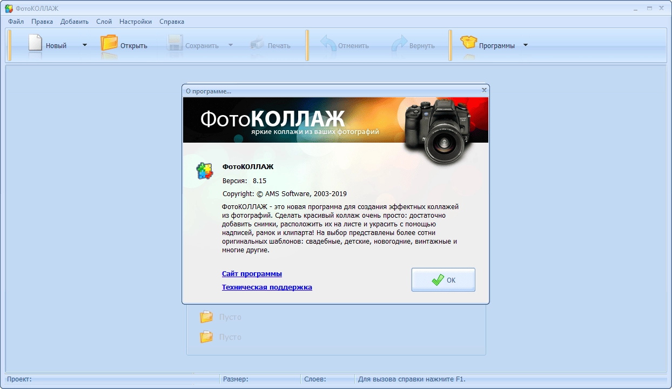Click the Вернуть redo arrow icon

399,43
